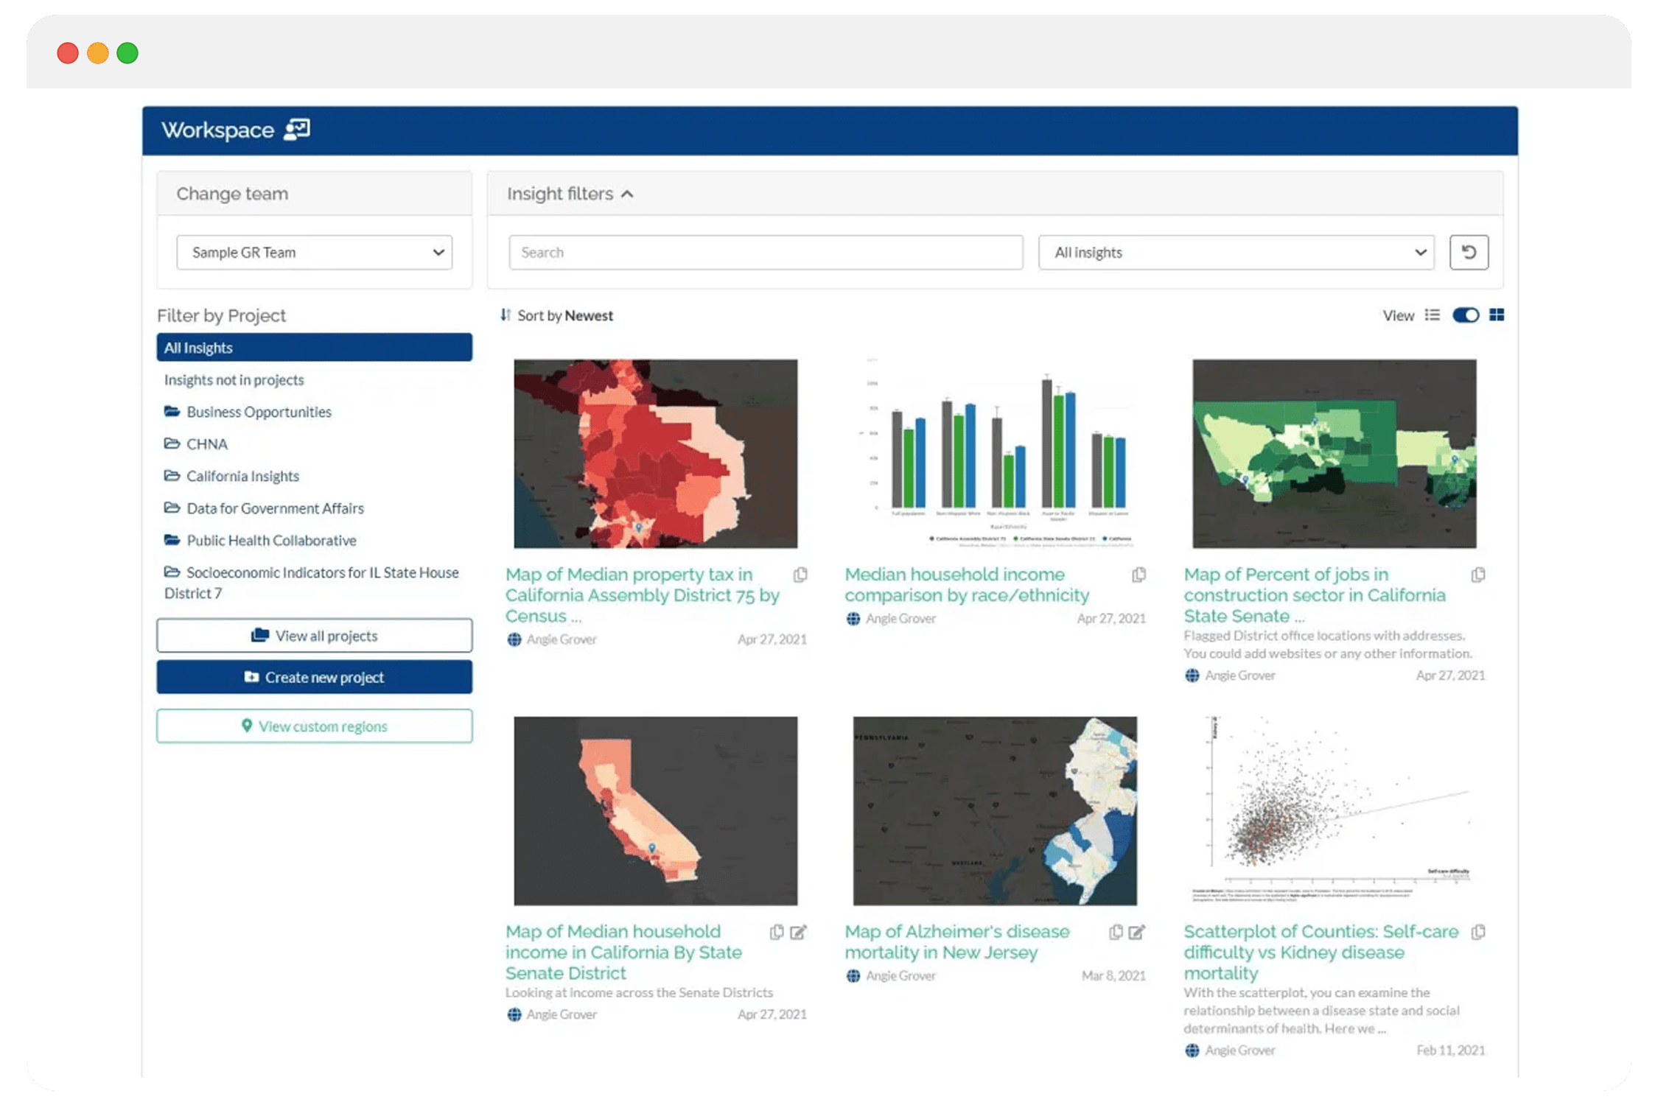Click View all projects
This screenshot has width=1658, height=1105.
point(315,635)
